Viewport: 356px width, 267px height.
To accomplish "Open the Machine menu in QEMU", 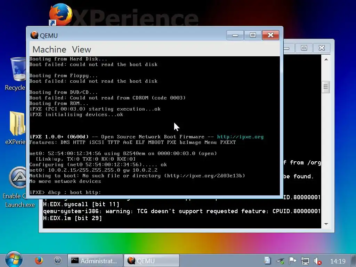I will [49, 49].
